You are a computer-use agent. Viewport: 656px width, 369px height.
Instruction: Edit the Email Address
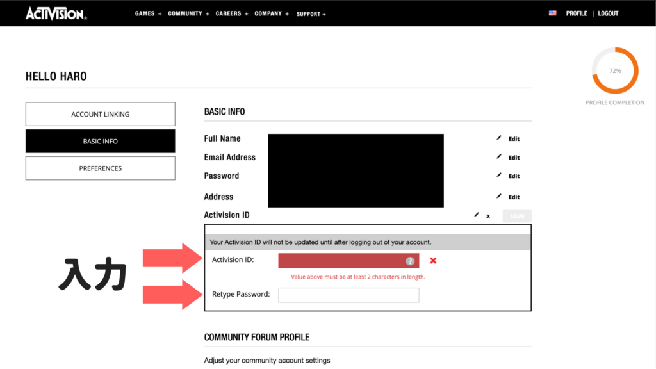(514, 158)
